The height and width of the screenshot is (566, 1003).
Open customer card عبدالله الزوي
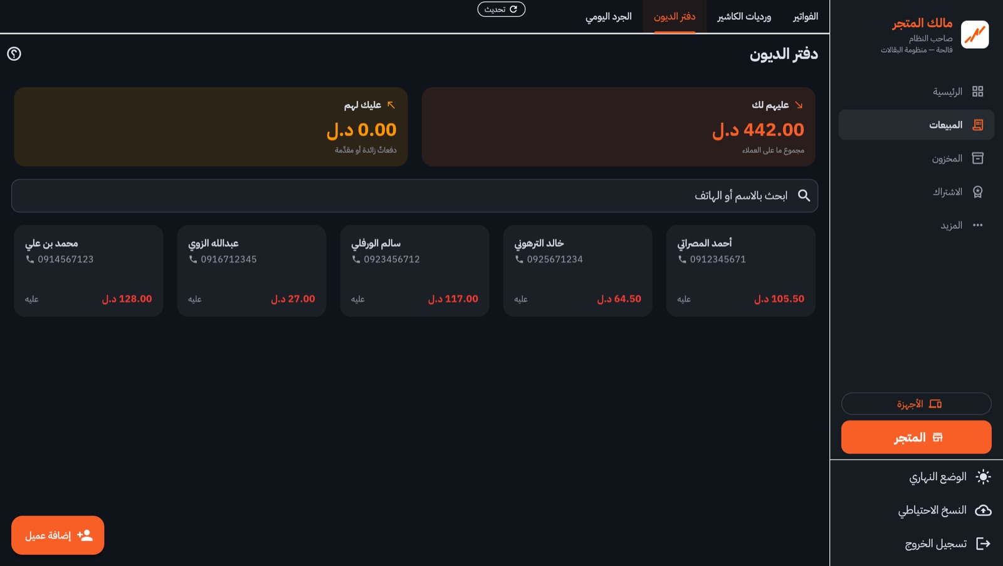click(x=252, y=271)
